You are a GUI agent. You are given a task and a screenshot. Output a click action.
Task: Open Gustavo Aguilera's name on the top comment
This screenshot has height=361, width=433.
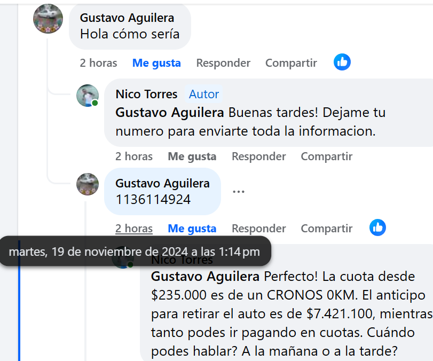[127, 18]
